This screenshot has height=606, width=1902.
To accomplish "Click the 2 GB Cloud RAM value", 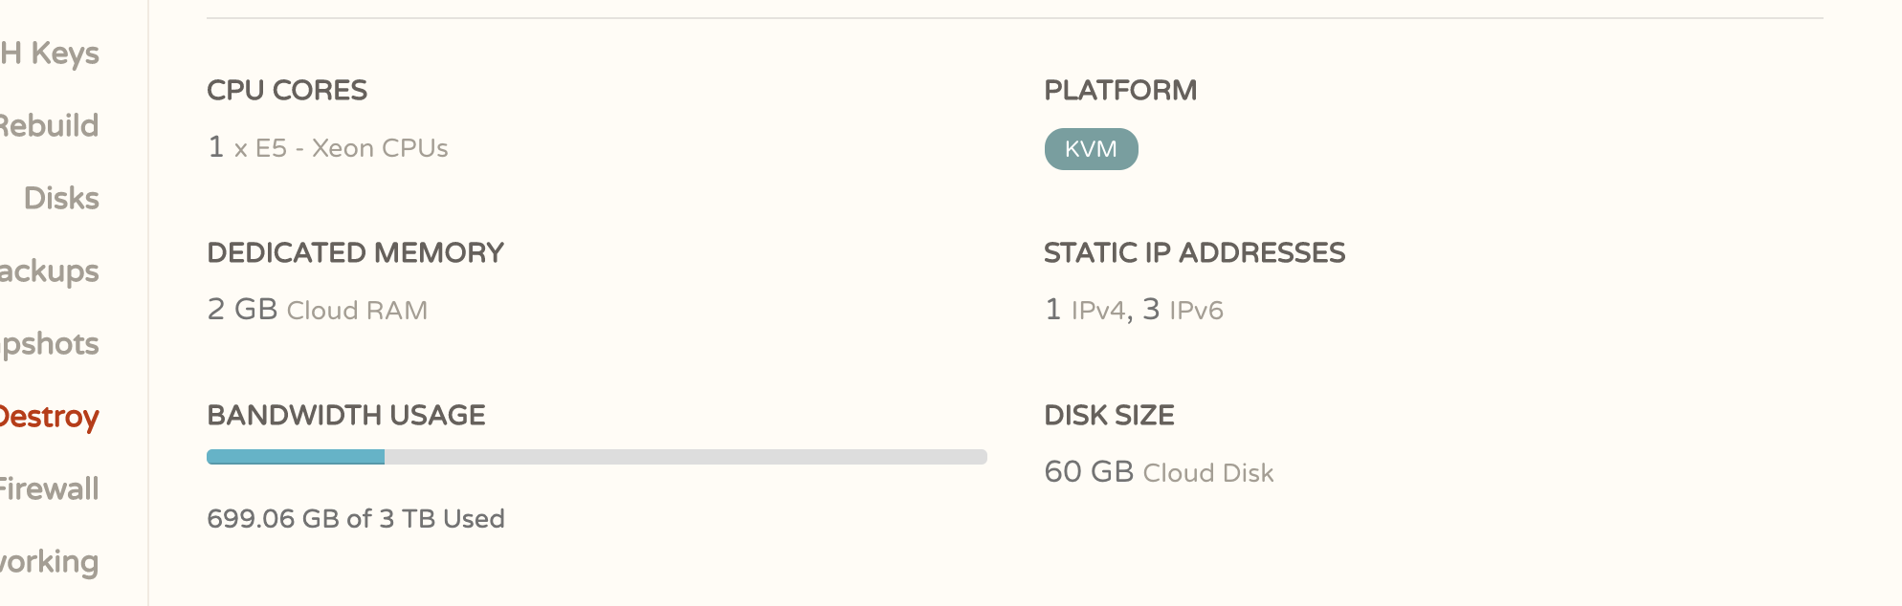I will coord(317,310).
